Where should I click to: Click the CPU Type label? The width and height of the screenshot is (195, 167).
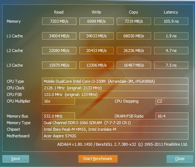click(15, 81)
